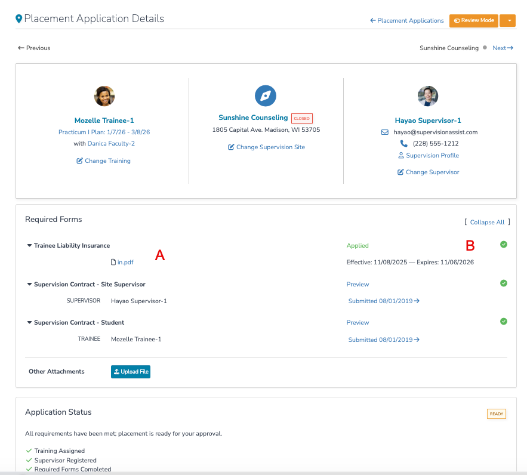The width and height of the screenshot is (527, 475).
Task: Click the green check for Supervision Contract - Site Supervisor
Action: click(x=503, y=283)
